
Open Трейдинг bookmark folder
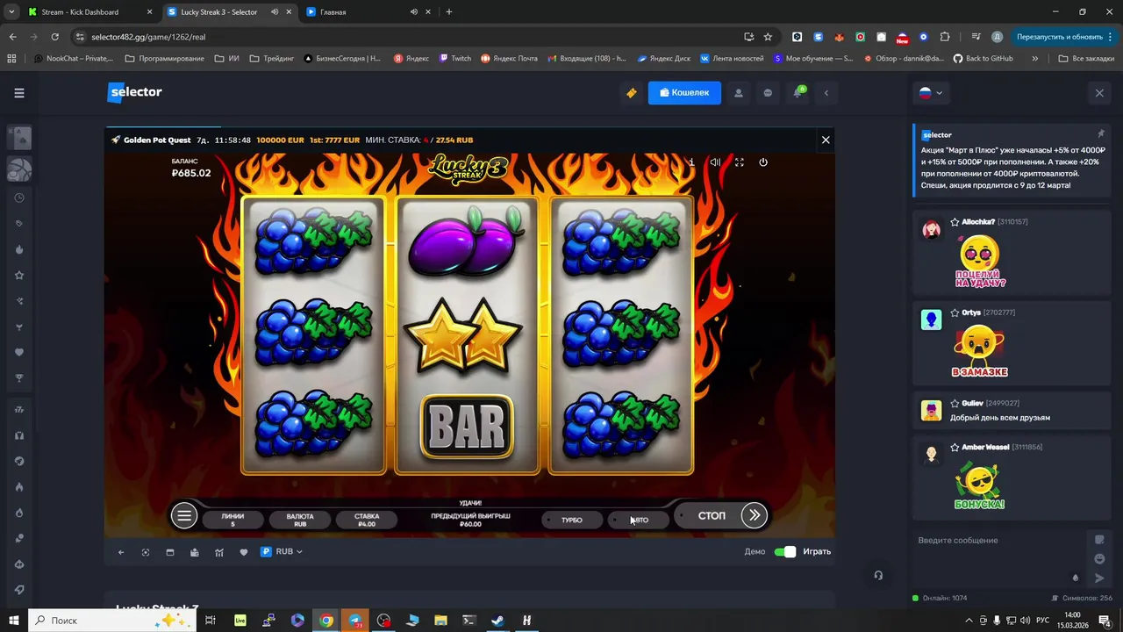click(x=272, y=59)
